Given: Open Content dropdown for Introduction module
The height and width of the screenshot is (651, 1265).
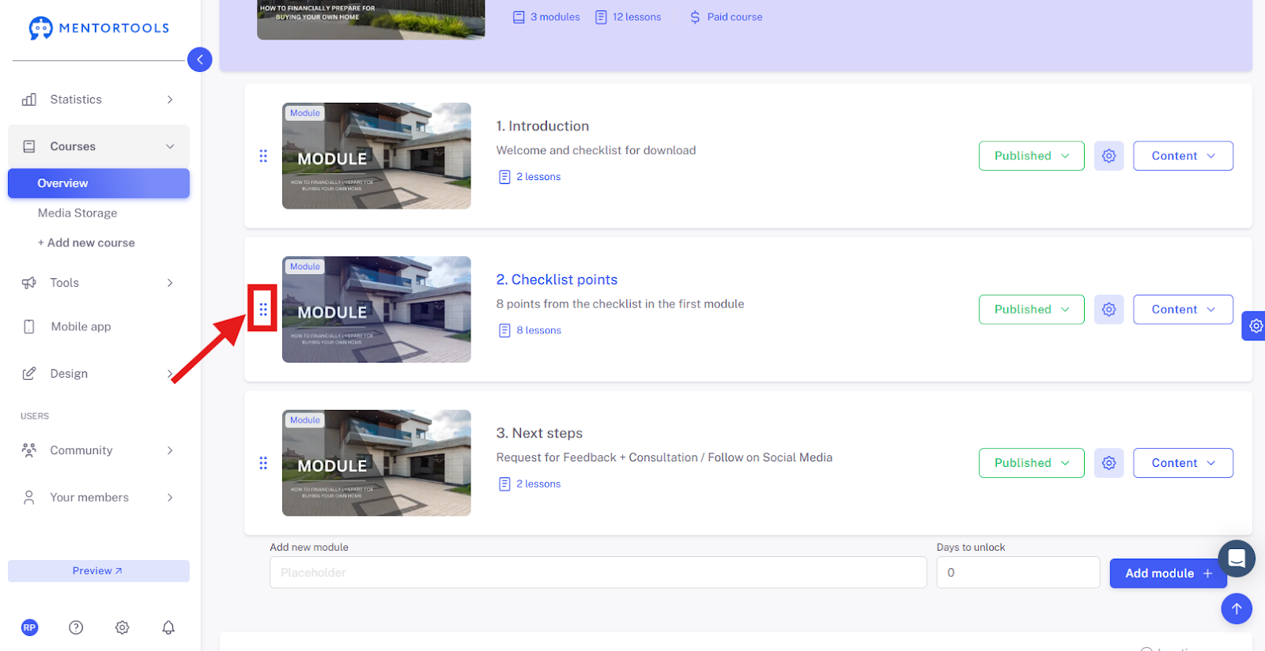Looking at the screenshot, I should click(x=1183, y=156).
